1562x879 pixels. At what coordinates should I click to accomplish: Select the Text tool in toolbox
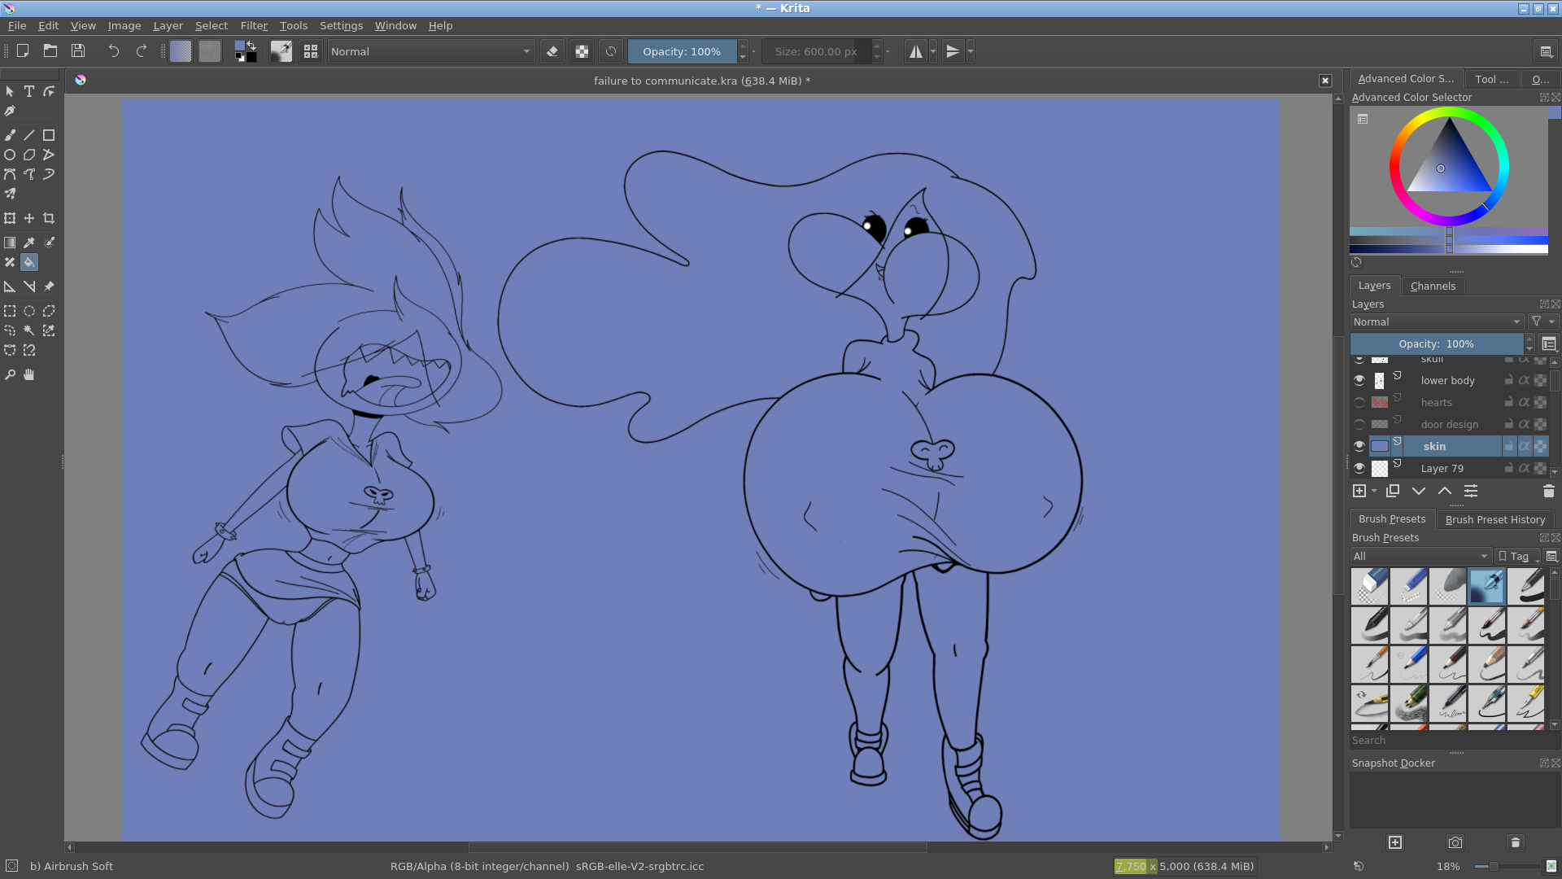click(x=29, y=92)
